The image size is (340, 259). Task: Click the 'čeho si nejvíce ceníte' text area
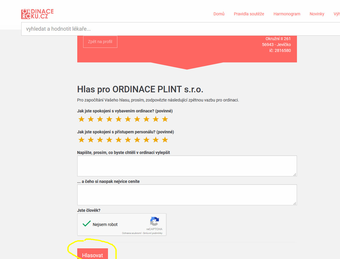187,195
